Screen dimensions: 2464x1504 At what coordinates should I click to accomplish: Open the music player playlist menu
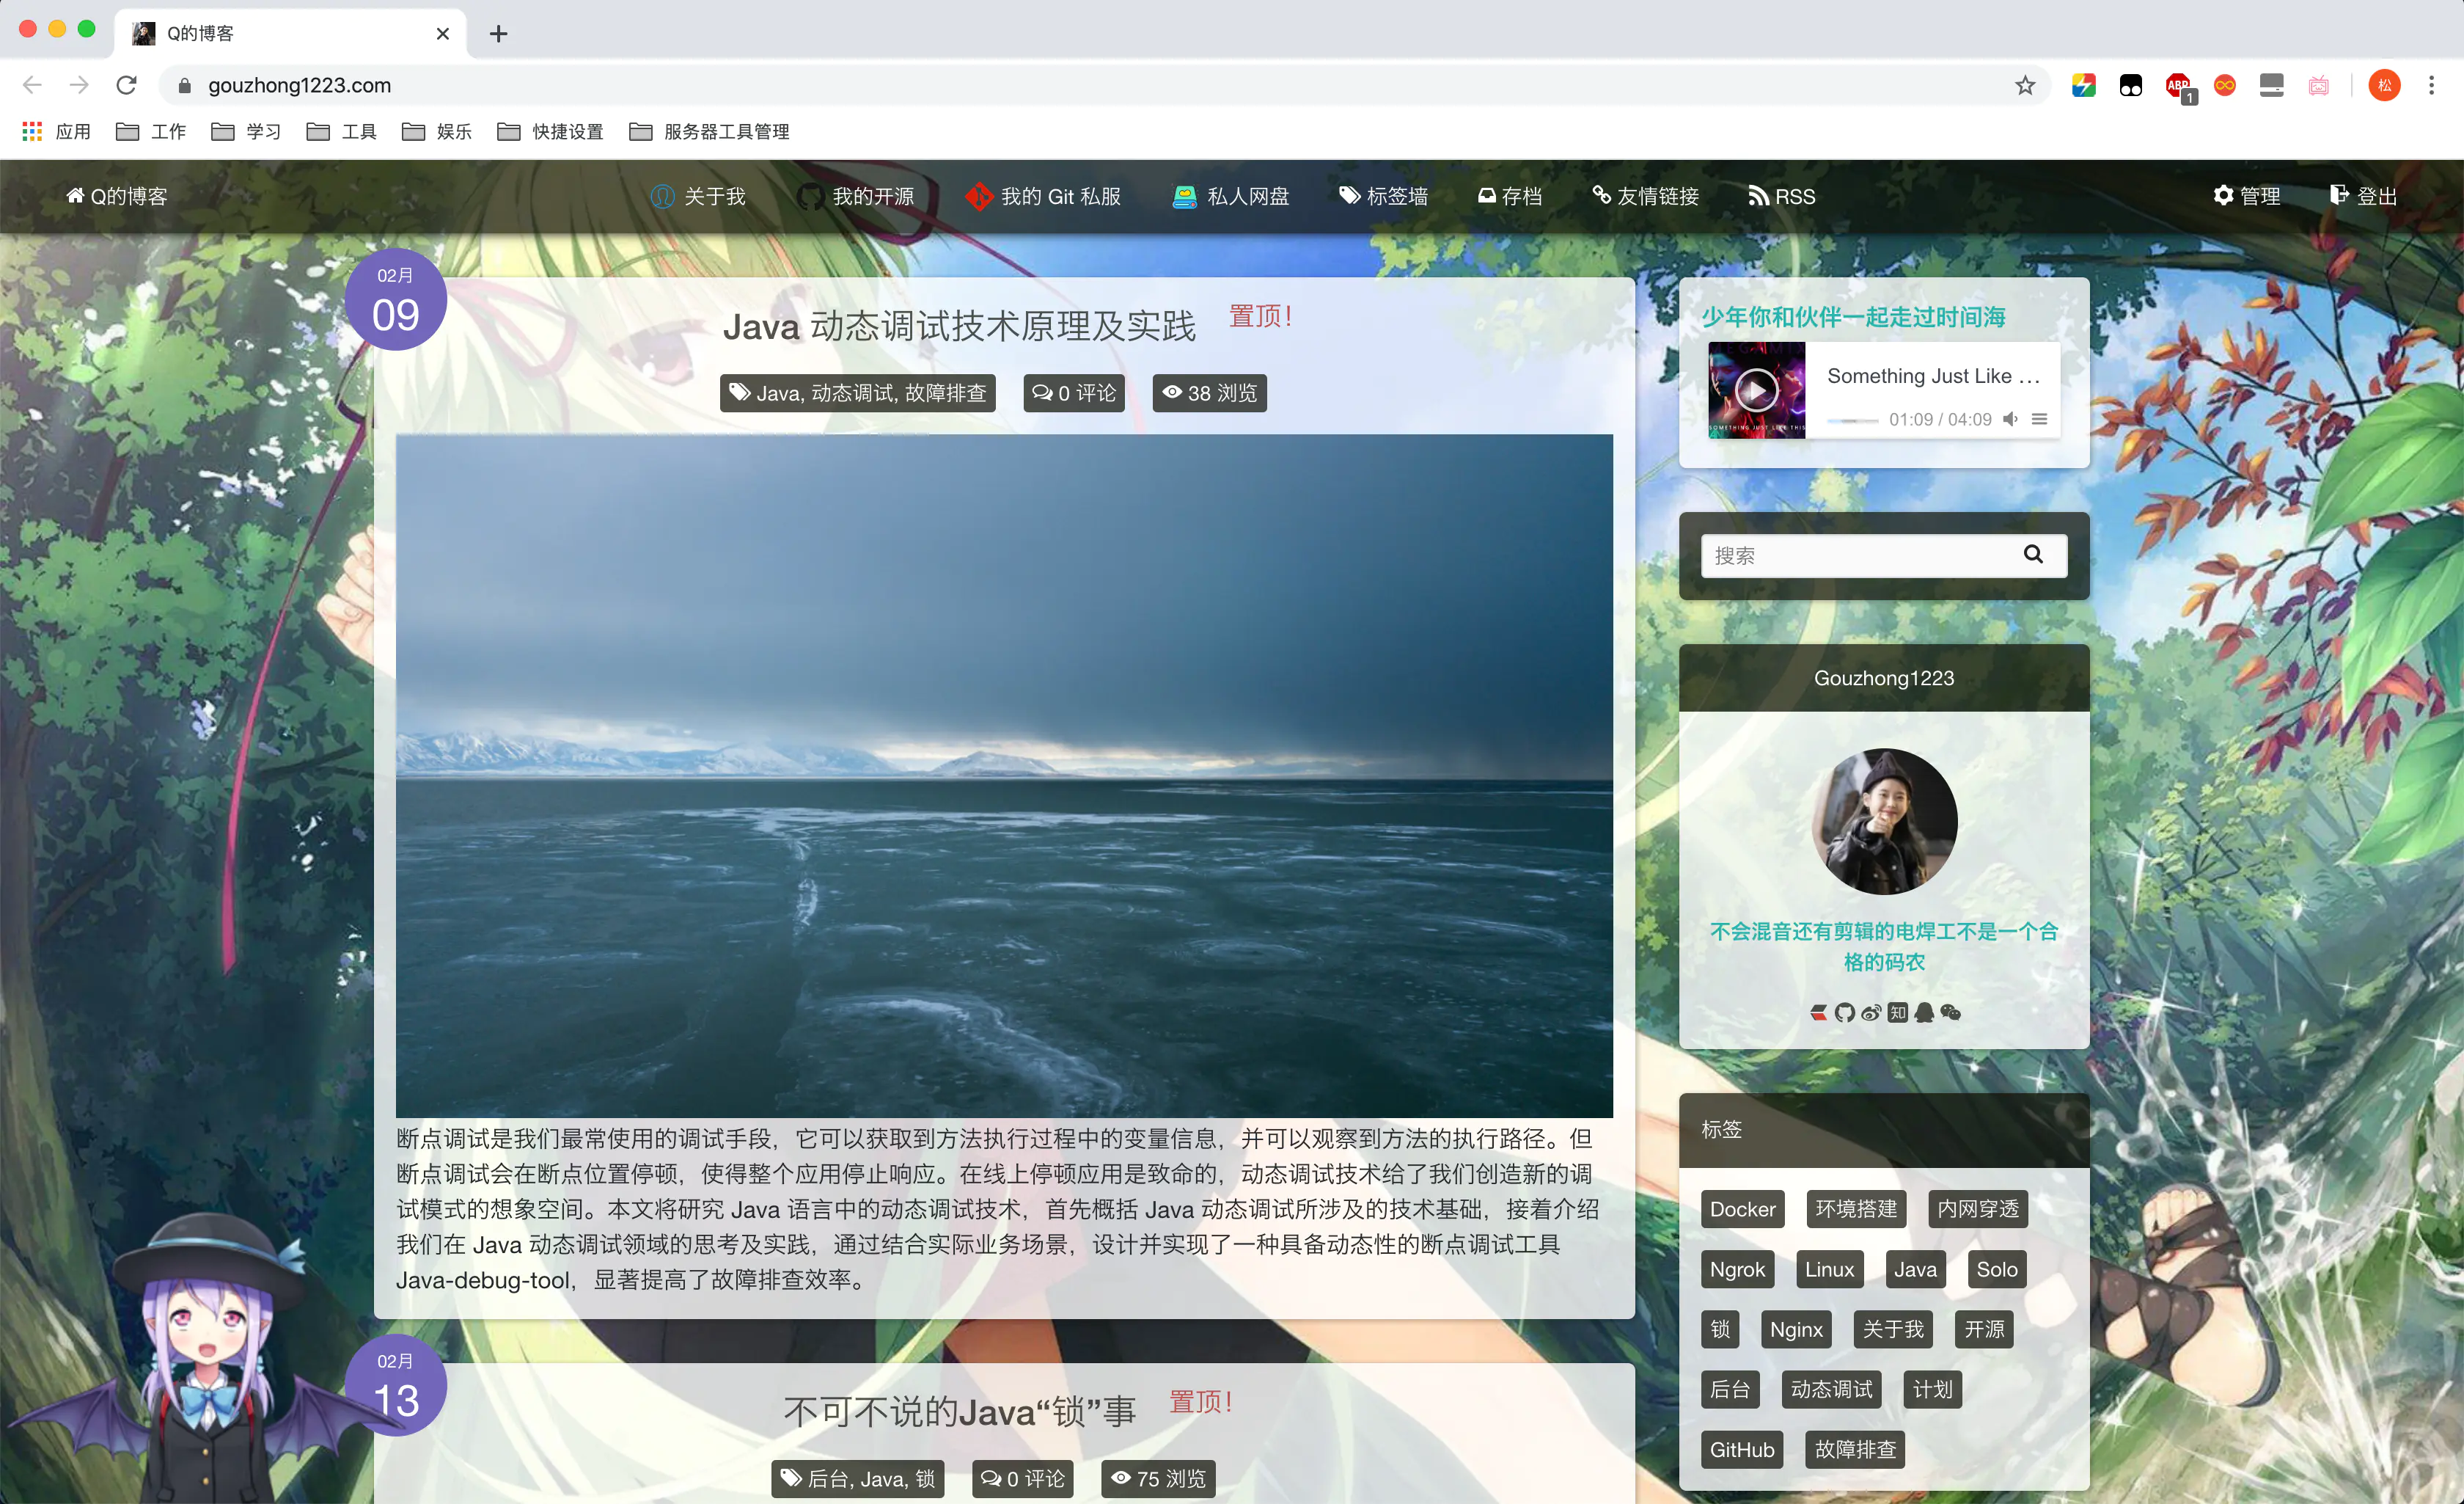tap(2039, 420)
